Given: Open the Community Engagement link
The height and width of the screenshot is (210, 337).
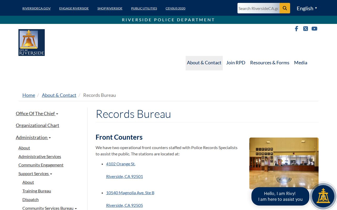Looking at the screenshot, I should tap(41, 165).
